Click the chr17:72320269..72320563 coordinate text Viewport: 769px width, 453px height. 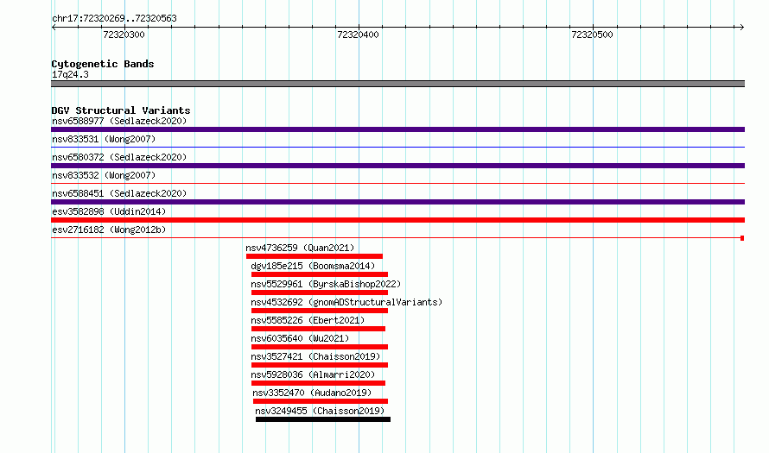[114, 19]
